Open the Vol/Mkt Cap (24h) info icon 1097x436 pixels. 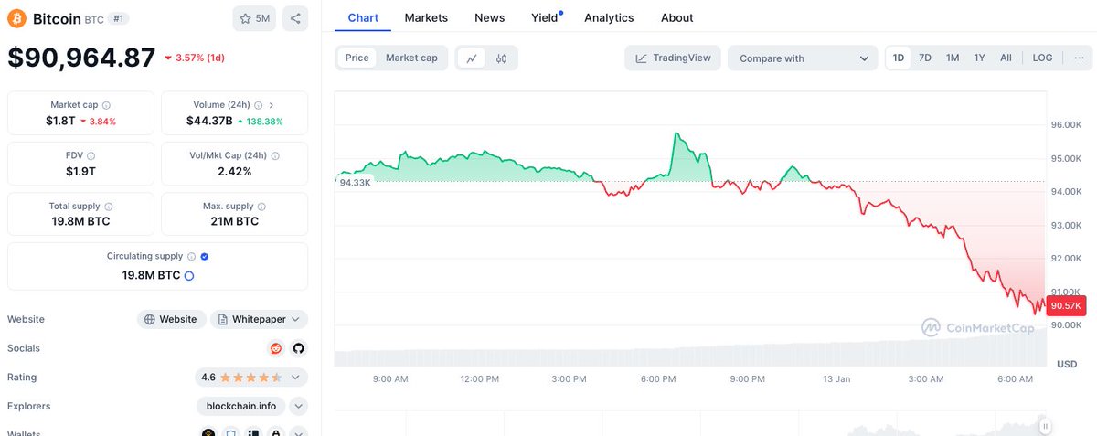tap(275, 156)
